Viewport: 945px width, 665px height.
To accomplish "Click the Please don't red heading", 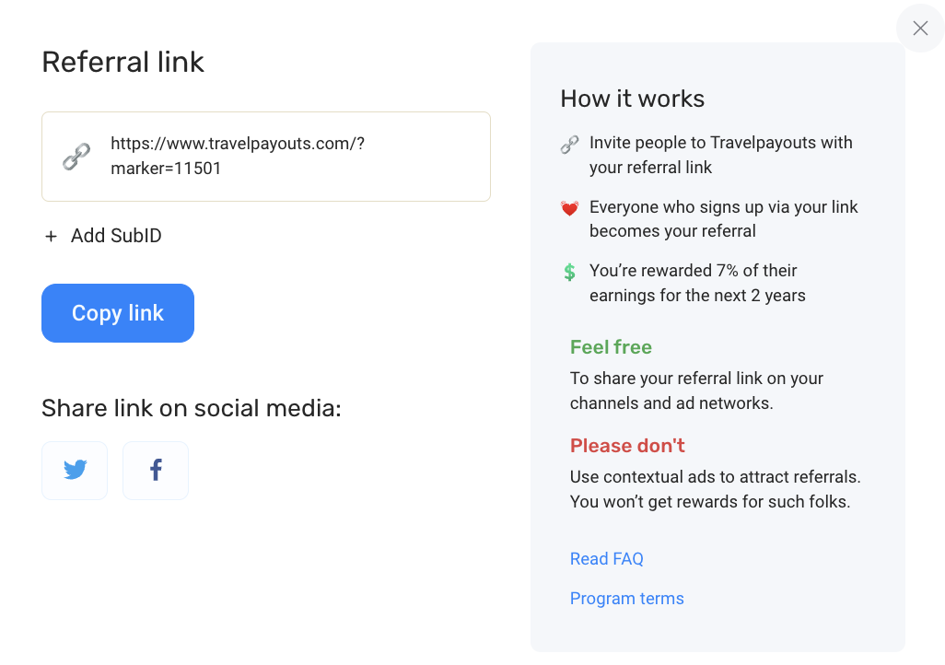I will (627, 446).
